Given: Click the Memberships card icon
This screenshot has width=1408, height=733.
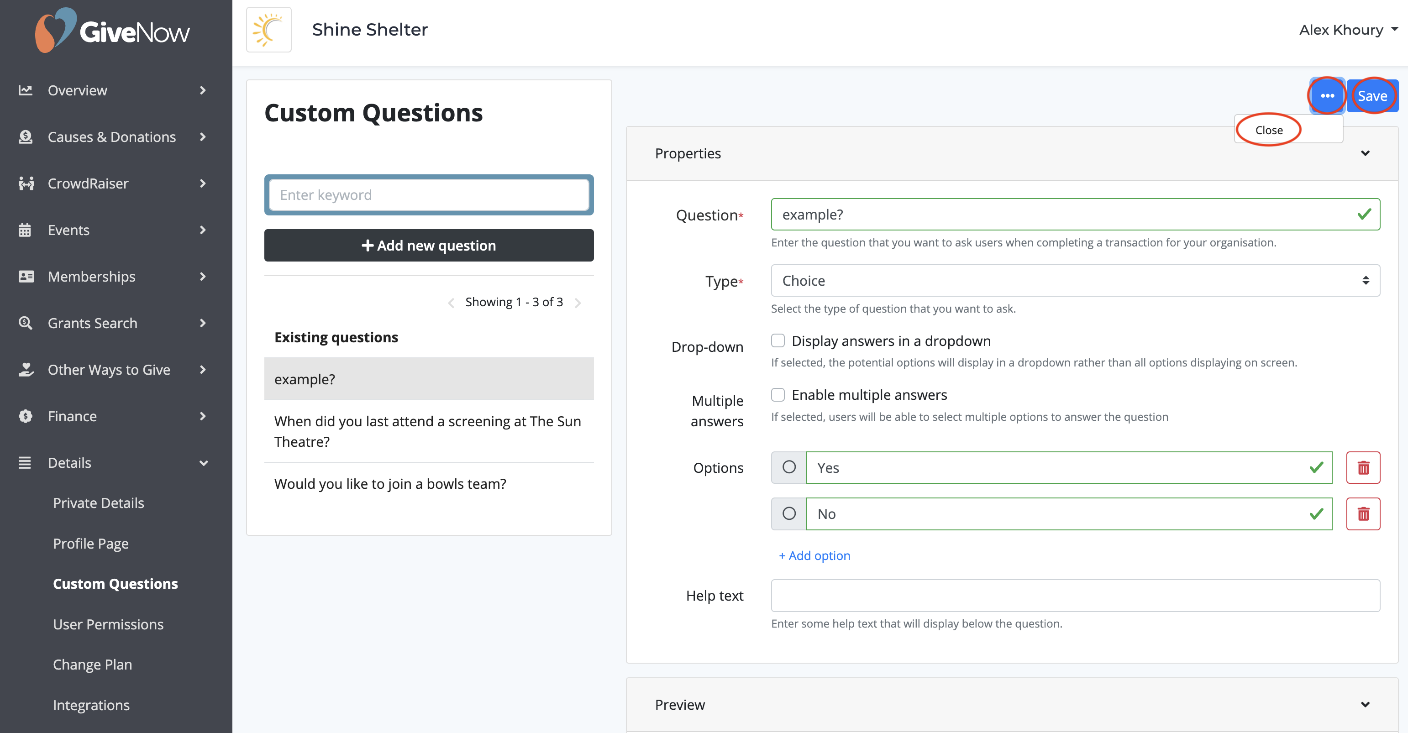Looking at the screenshot, I should click(26, 276).
